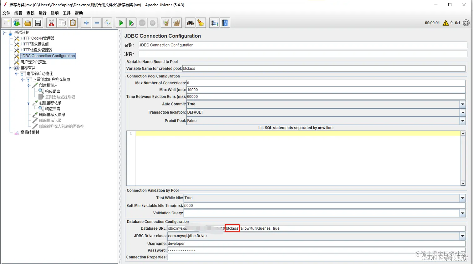
Task: Open the Transaction Isolation dropdown
Action: (x=462, y=112)
